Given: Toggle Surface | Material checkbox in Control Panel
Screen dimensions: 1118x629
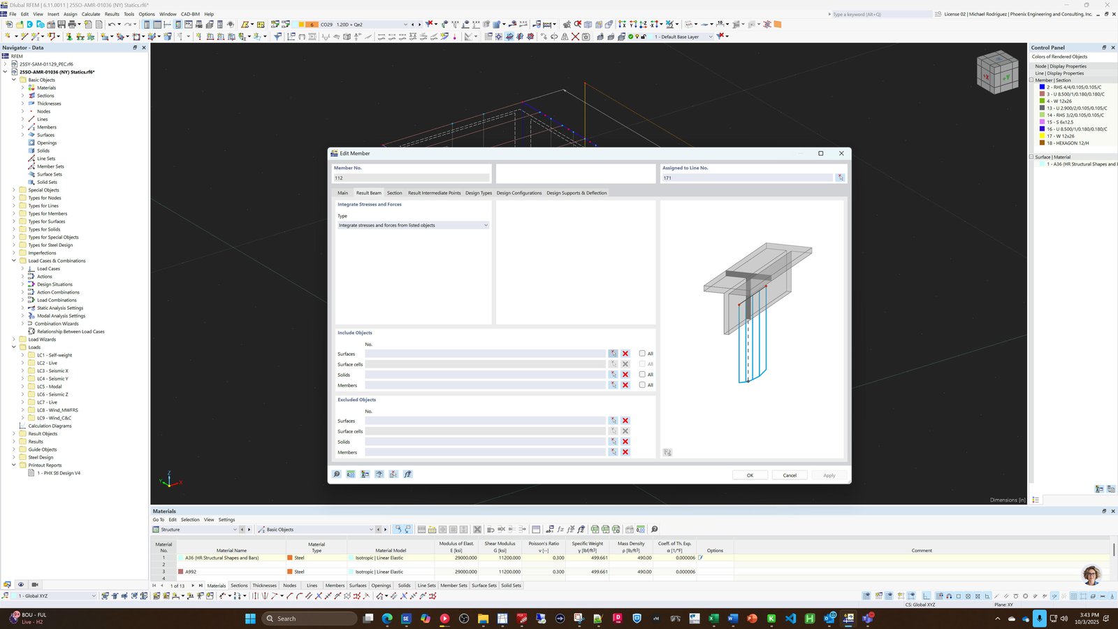Looking at the screenshot, I should coord(1032,157).
